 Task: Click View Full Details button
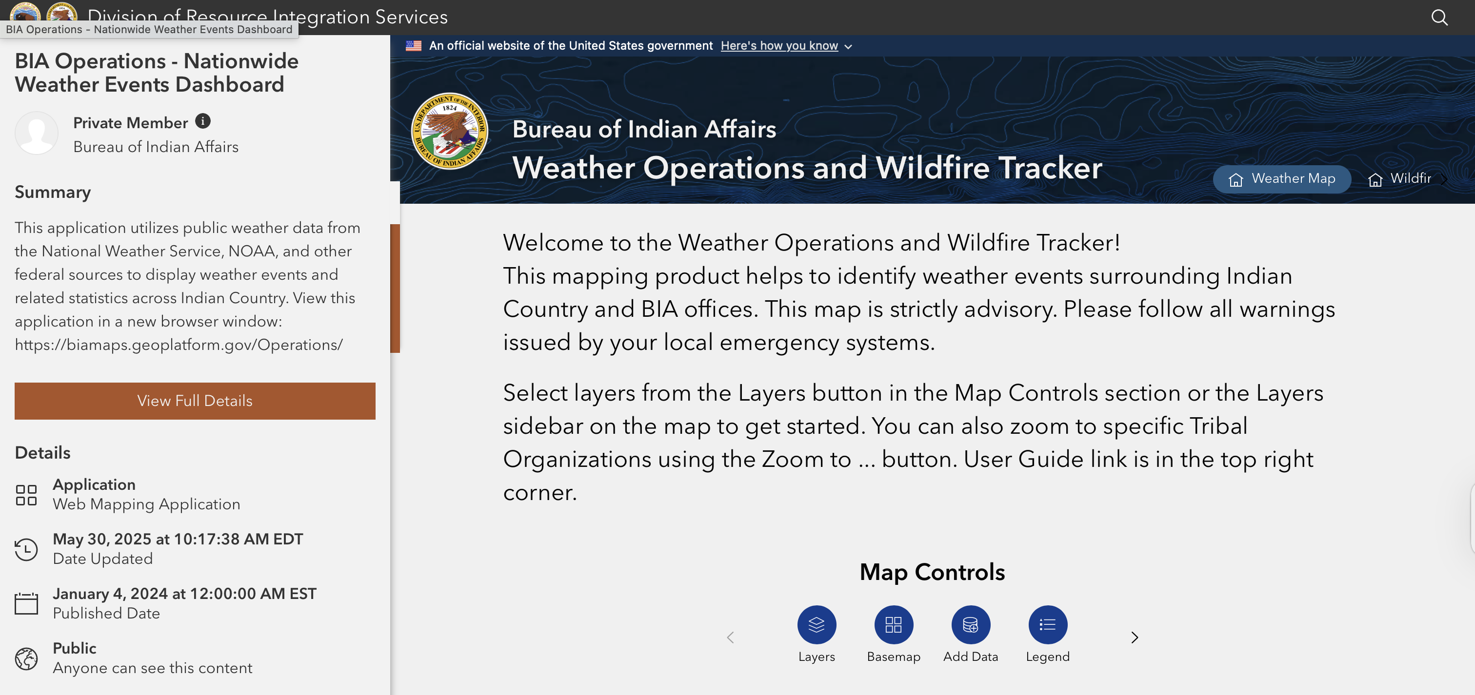[195, 401]
